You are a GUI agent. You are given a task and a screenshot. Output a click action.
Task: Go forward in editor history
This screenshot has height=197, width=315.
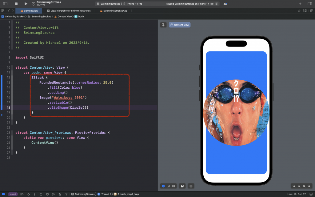tap(13, 11)
